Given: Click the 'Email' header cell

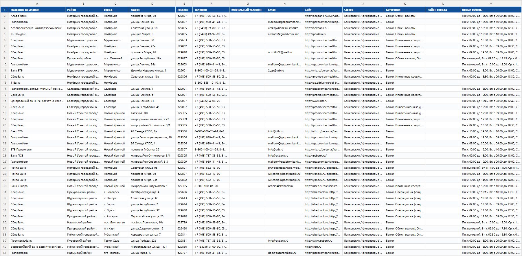Looking at the screenshot, I should pos(284,10).
